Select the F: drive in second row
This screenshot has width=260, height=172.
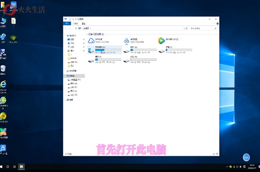coord(91,61)
